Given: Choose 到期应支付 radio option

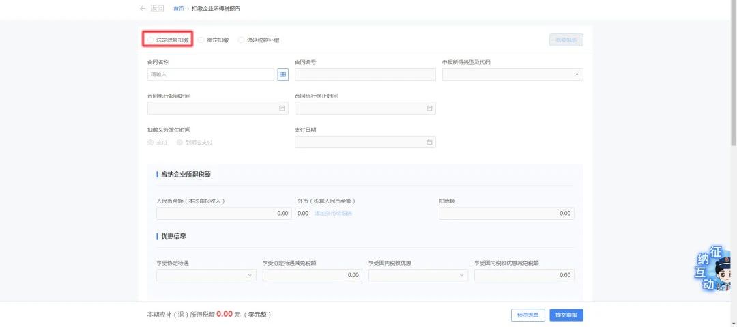Looking at the screenshot, I should coord(179,142).
